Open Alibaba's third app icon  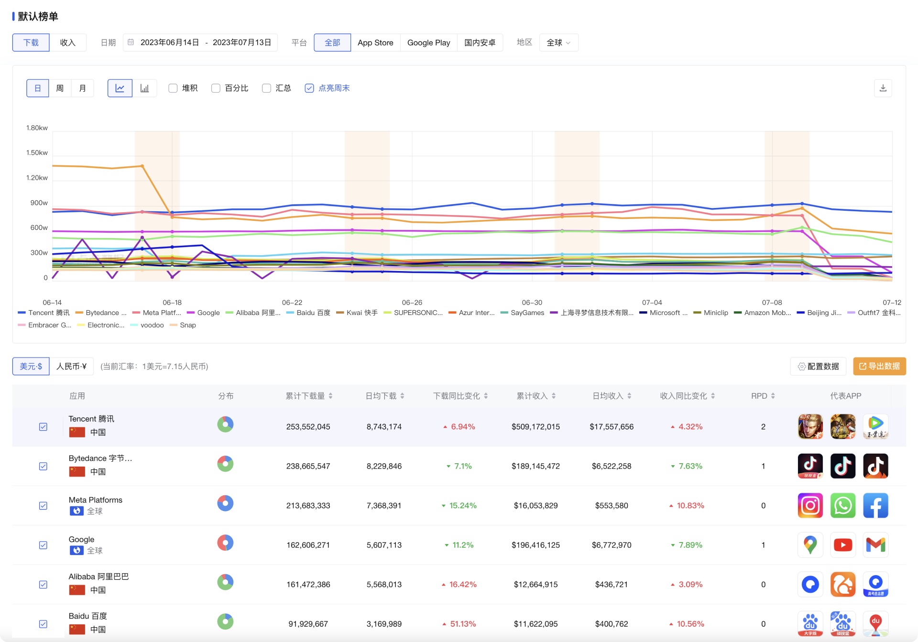click(x=875, y=585)
